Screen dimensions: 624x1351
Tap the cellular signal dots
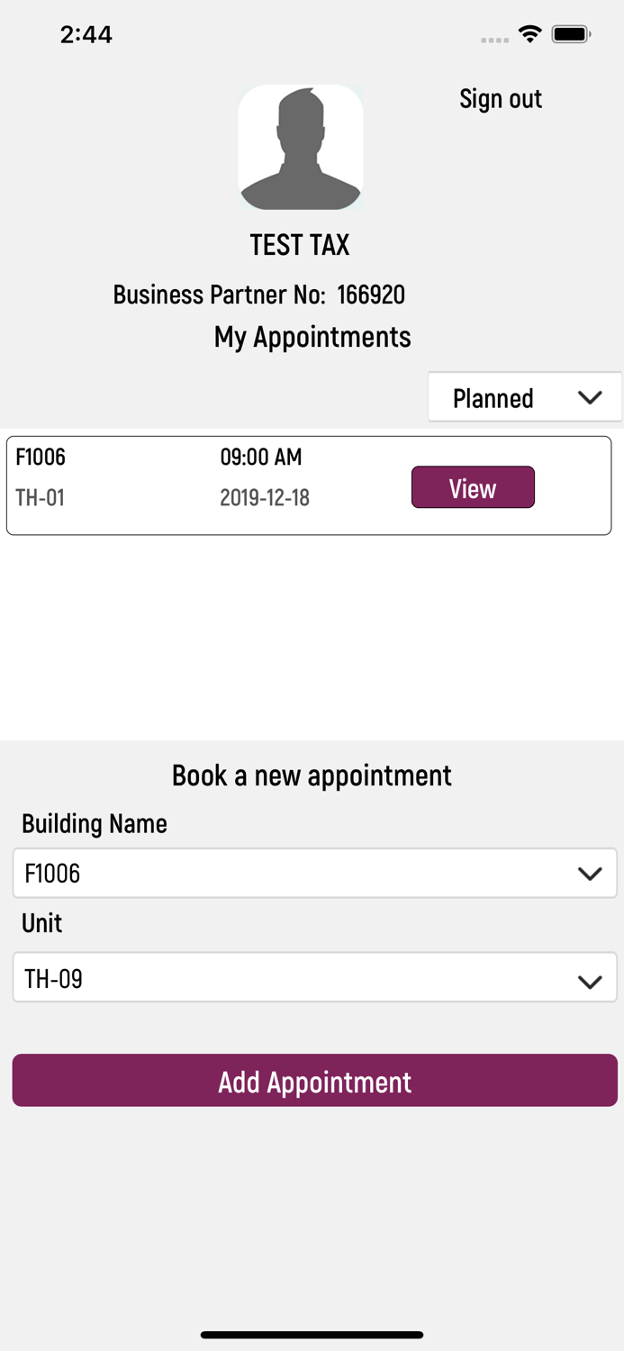point(494,40)
